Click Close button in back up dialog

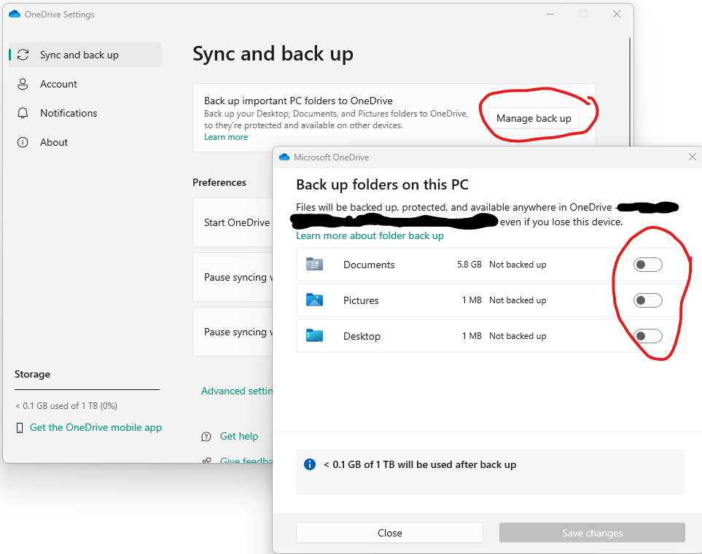pyautogui.click(x=389, y=533)
